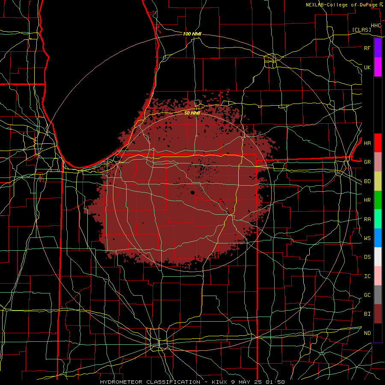Click the RA mint legend swatch
Screen dimensions: 385x385
coord(378,219)
